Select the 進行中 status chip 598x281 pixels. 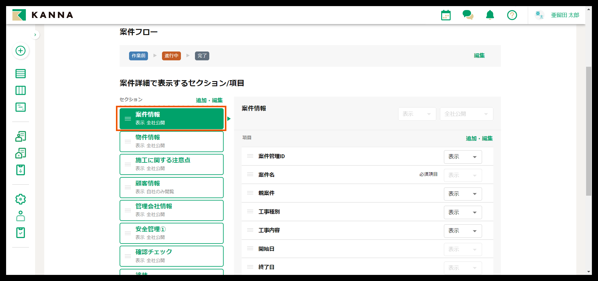[171, 56]
